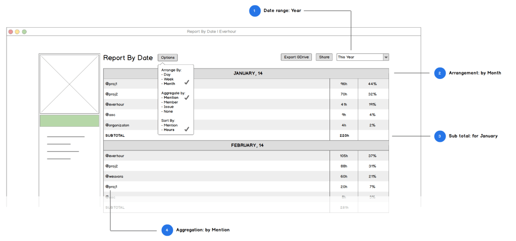Click the dropdown arrow next to This Year
This screenshot has width=516, height=241.
tap(386, 57)
